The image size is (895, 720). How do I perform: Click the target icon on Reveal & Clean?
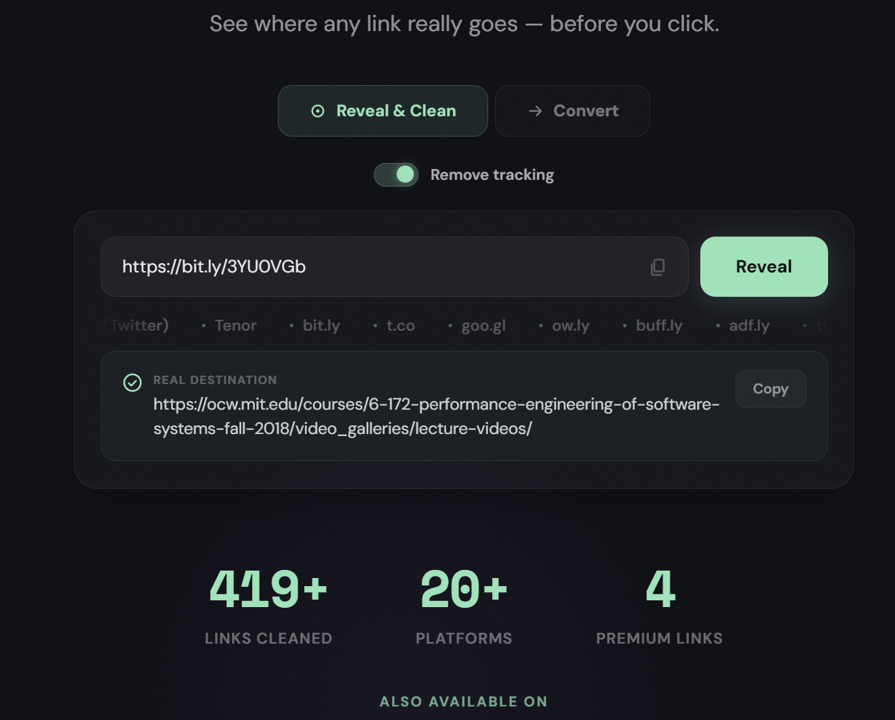pyautogui.click(x=318, y=110)
